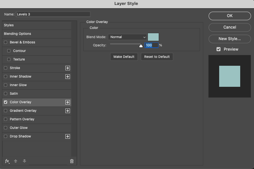Add another Color Overlay with plus icon
The image size is (254, 169).
[x=68, y=102]
